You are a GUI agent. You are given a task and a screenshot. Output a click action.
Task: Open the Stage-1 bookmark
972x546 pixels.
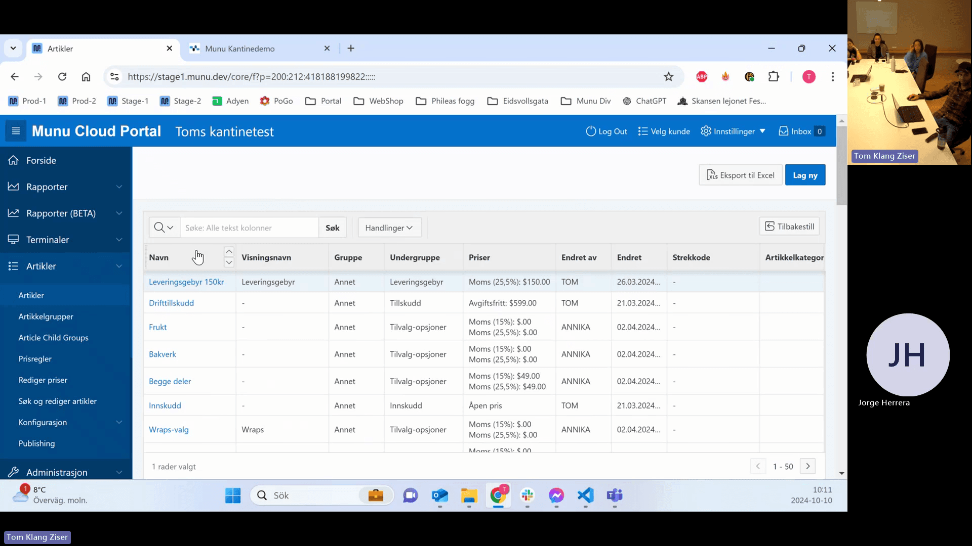[x=129, y=101]
